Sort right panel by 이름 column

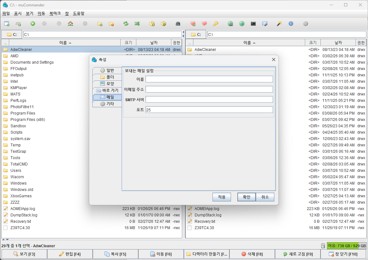click(249, 43)
